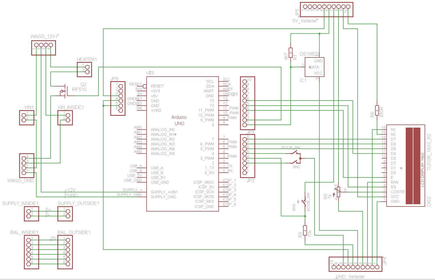The width and height of the screenshot is (435, 280).
Task: Click the JP5 5V_Verteiler pin header
Action: [x=326, y=10]
